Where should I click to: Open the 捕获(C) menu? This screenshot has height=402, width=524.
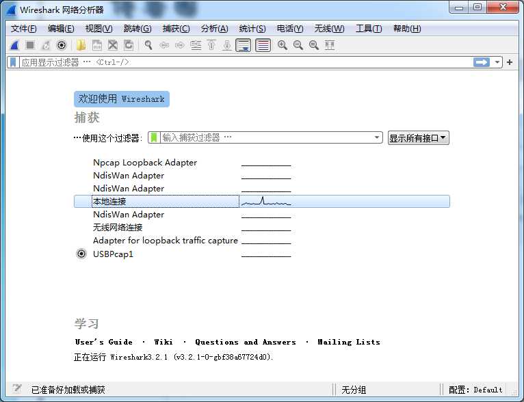point(176,29)
